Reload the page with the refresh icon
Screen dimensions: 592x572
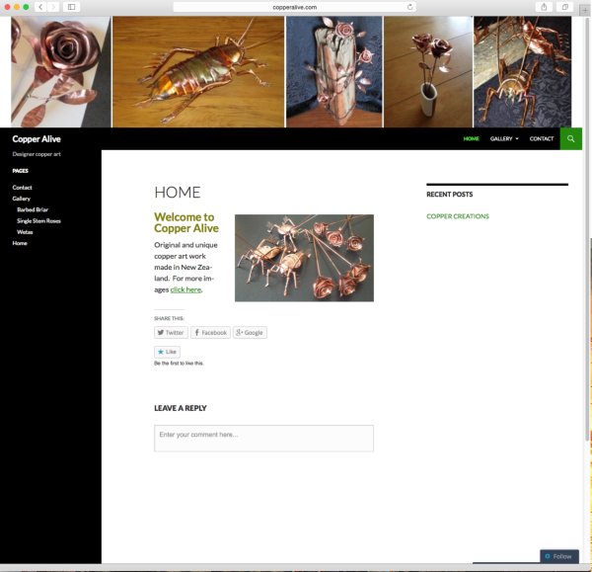coord(409,7)
